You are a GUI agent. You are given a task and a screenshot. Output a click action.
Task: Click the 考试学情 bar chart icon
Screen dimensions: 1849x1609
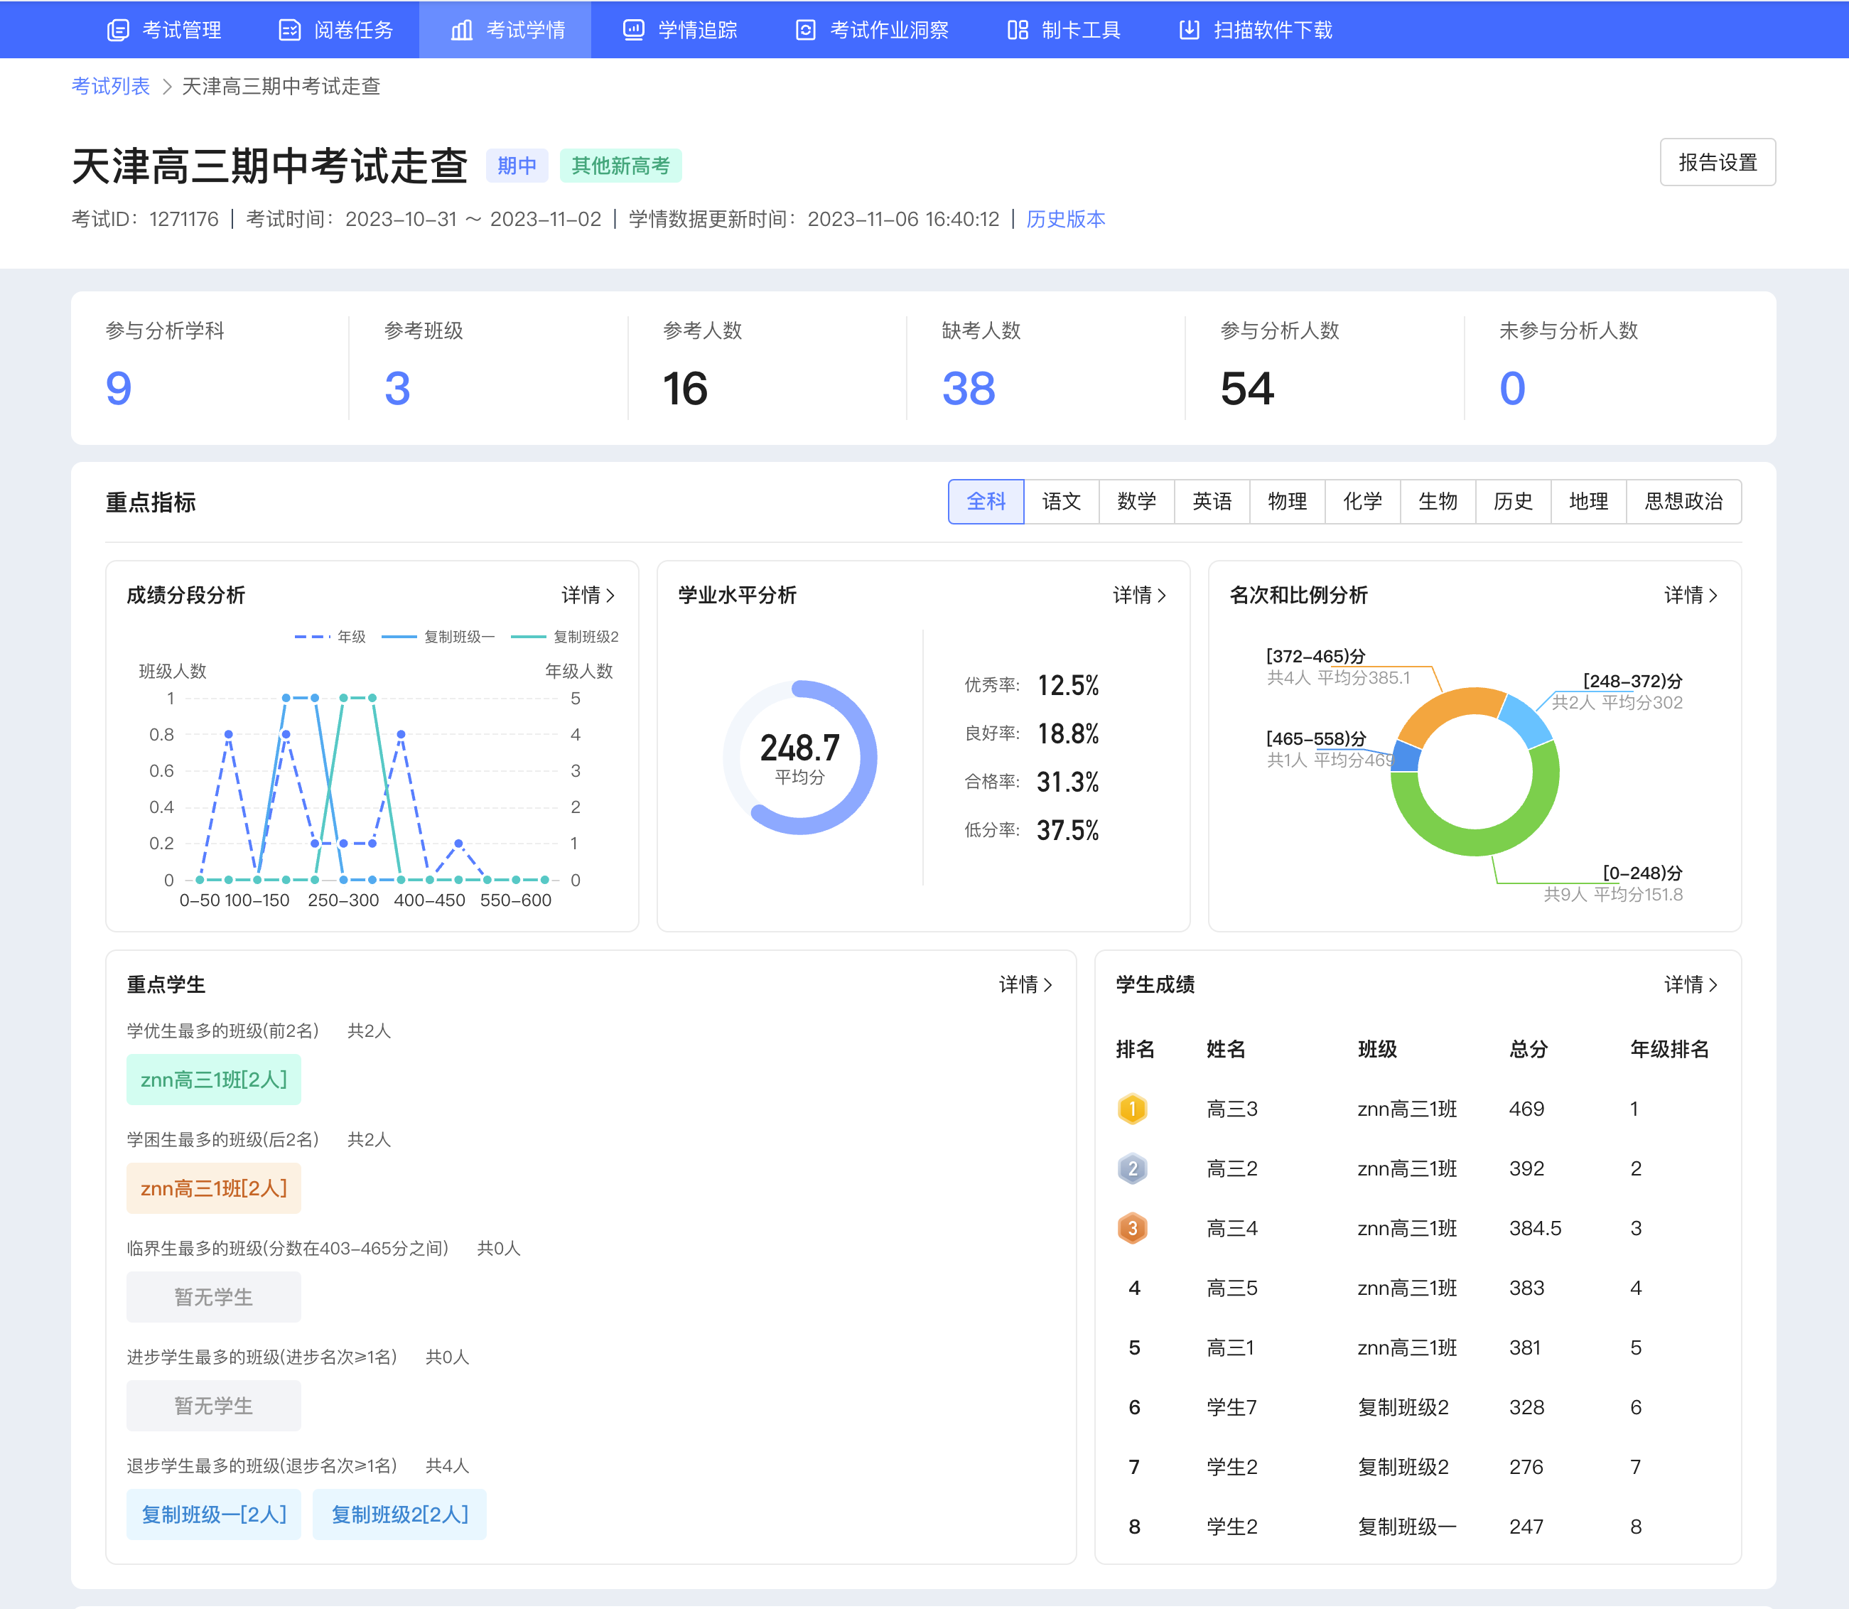[461, 31]
